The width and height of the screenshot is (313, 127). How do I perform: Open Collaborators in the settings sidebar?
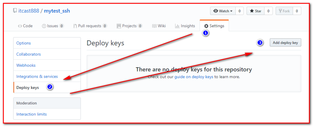(47, 54)
